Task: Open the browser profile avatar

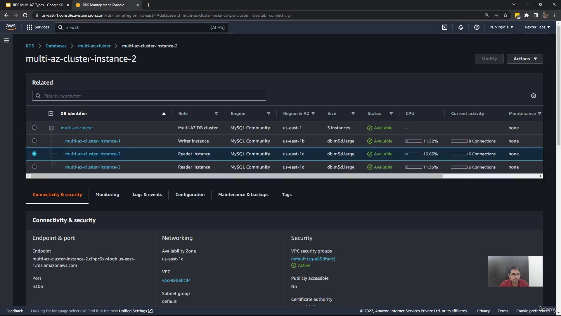Action: [x=545, y=15]
